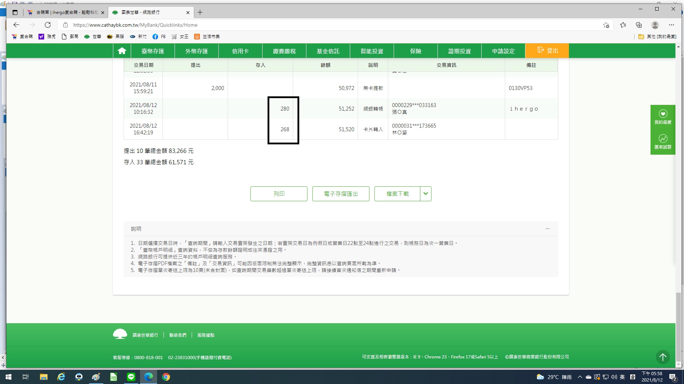Click the 電子存摺匯出 button
This screenshot has width=684, height=384.
click(x=341, y=194)
